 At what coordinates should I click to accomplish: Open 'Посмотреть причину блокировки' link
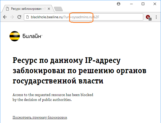coord(40,117)
